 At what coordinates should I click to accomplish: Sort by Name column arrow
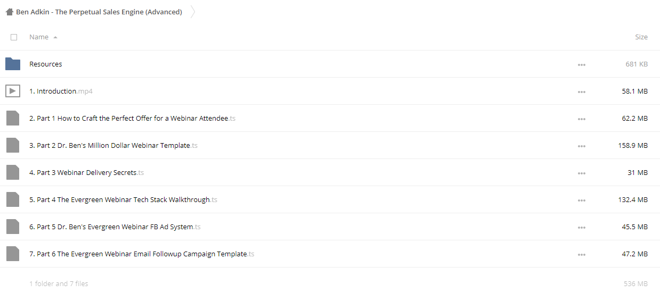55,37
